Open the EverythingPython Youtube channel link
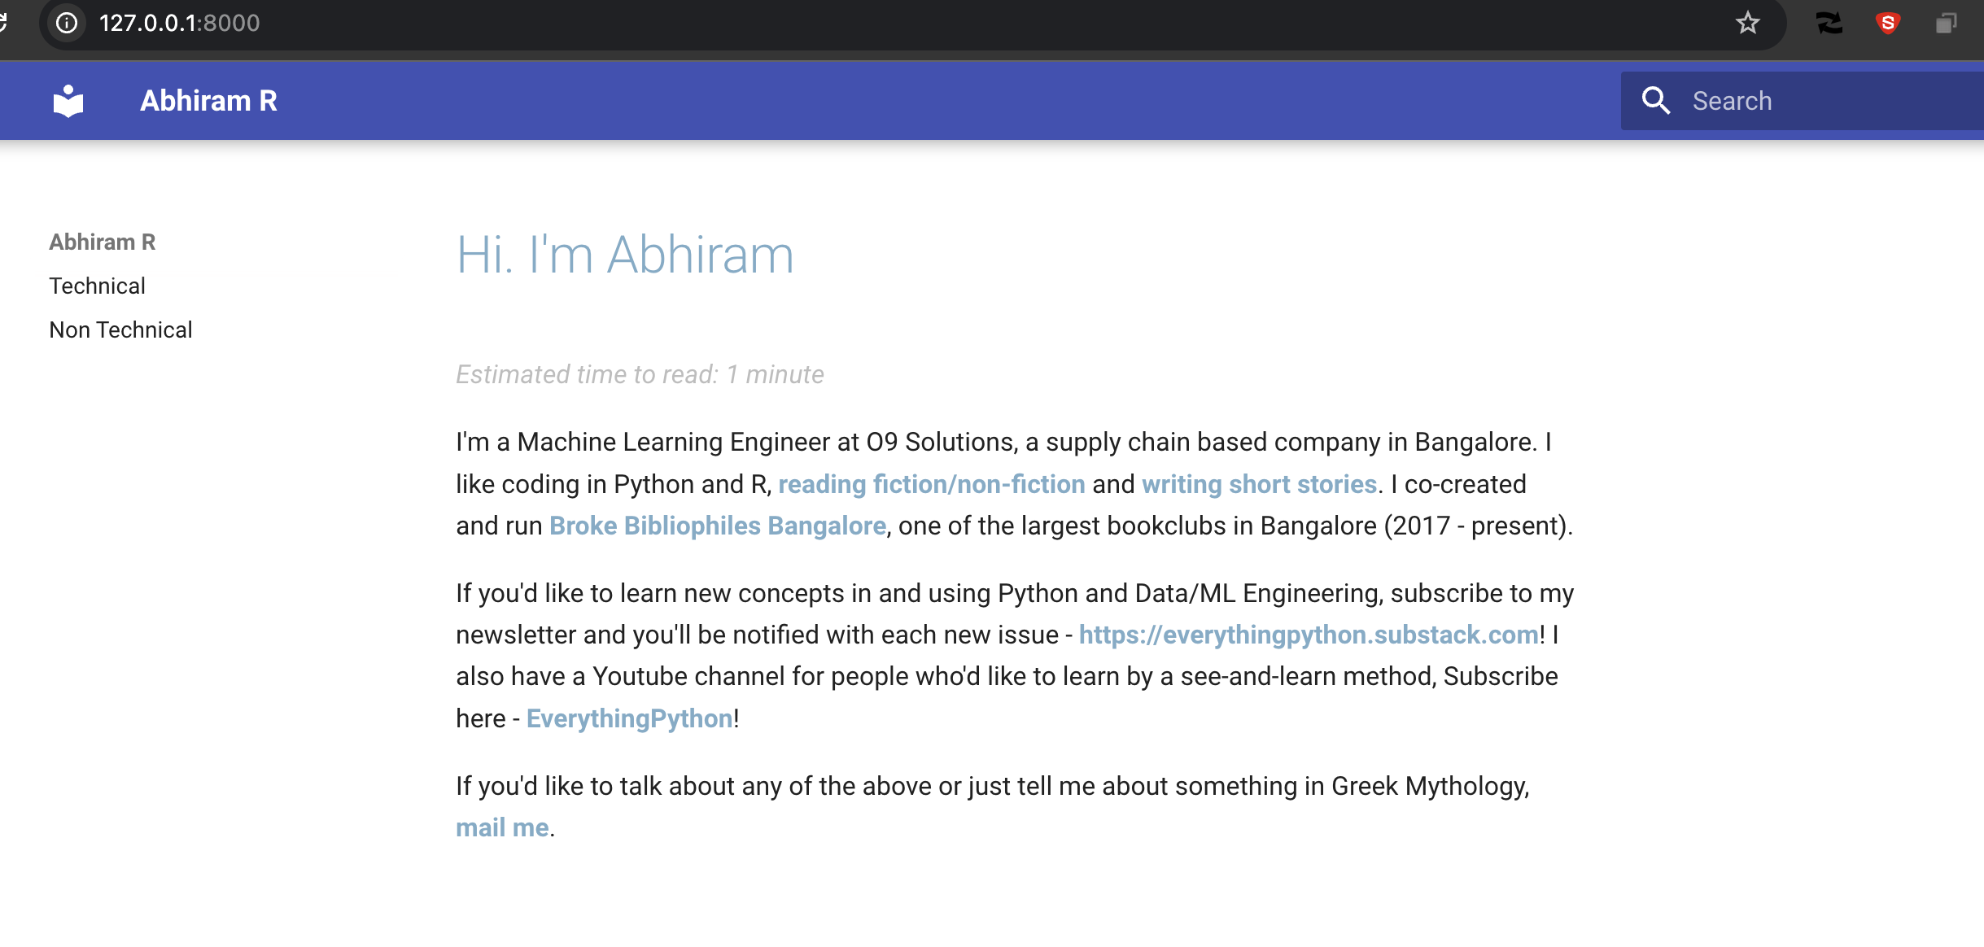 (629, 718)
